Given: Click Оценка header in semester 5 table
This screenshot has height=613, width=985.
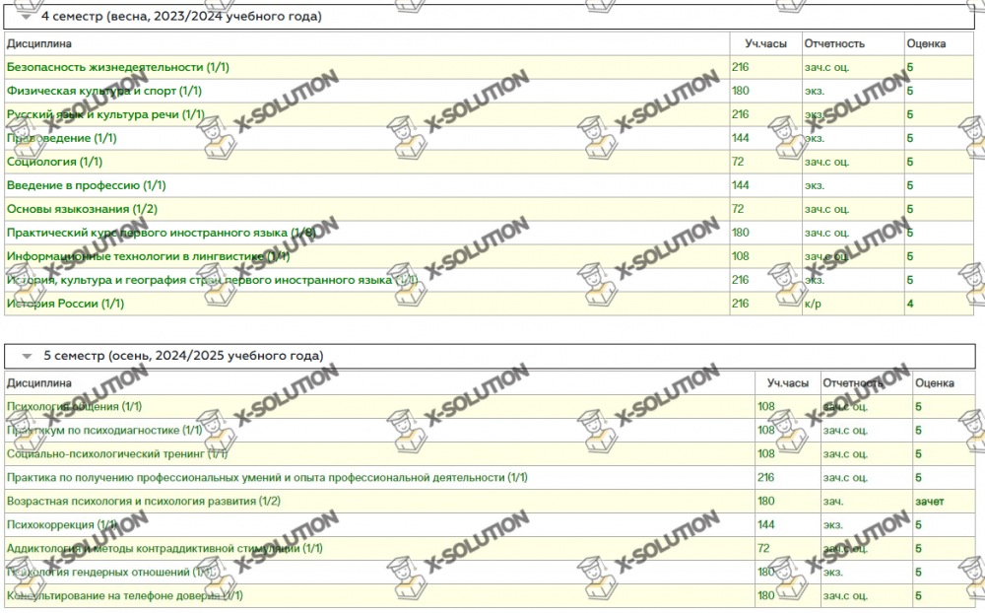Looking at the screenshot, I should 934,383.
